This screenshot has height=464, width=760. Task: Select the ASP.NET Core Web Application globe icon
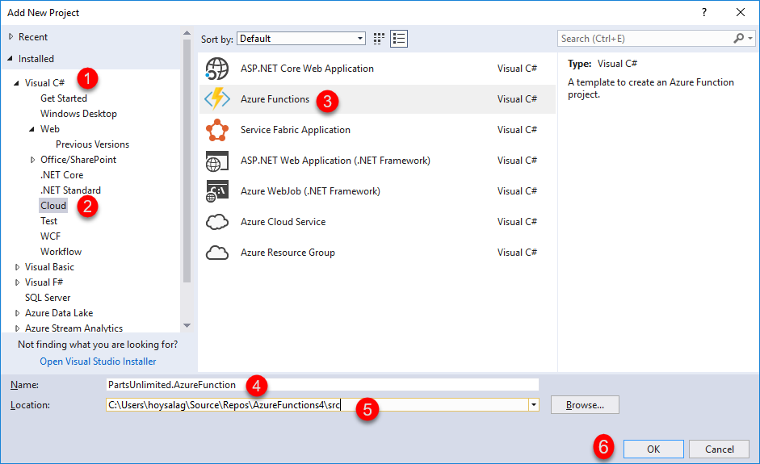[216, 69]
